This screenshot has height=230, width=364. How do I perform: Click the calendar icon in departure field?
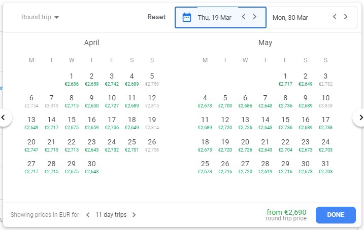click(187, 17)
